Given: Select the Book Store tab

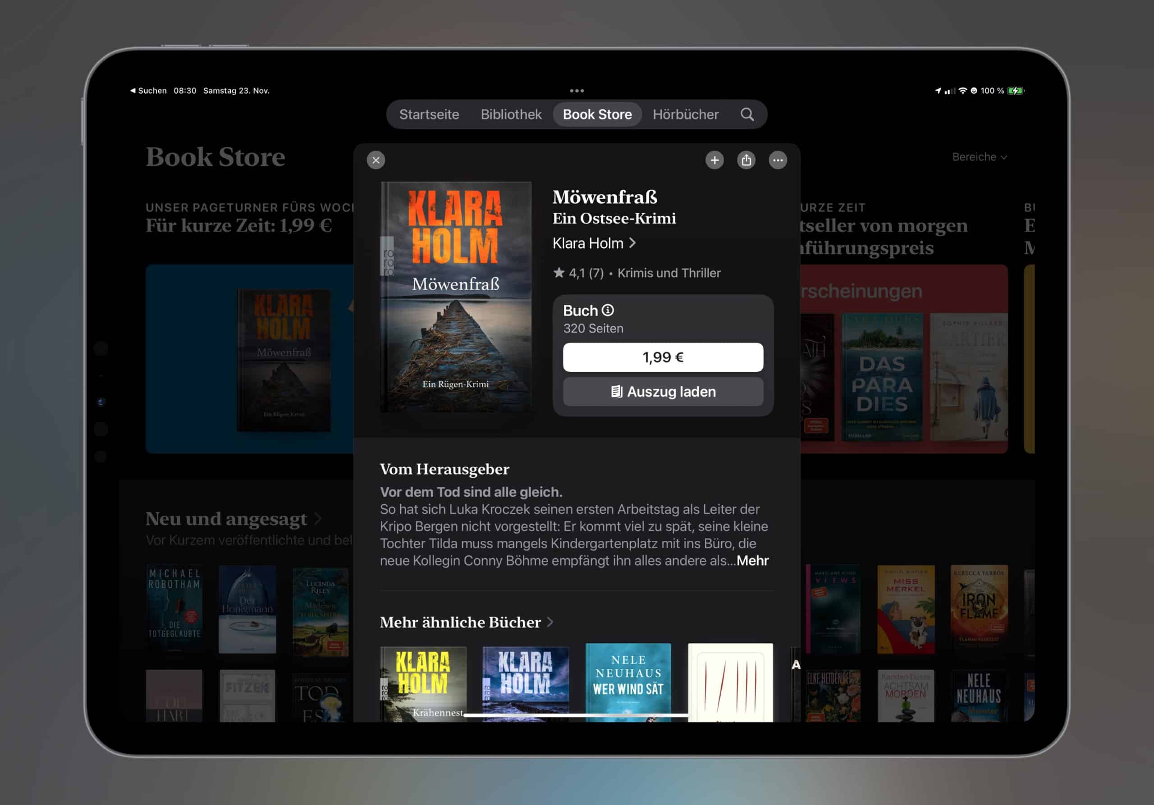Looking at the screenshot, I should pos(597,114).
